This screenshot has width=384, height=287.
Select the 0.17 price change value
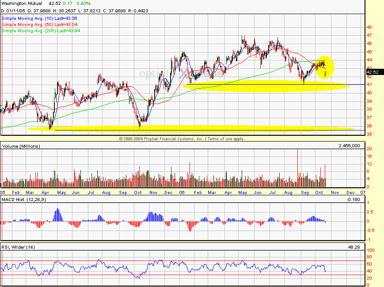pos(68,4)
